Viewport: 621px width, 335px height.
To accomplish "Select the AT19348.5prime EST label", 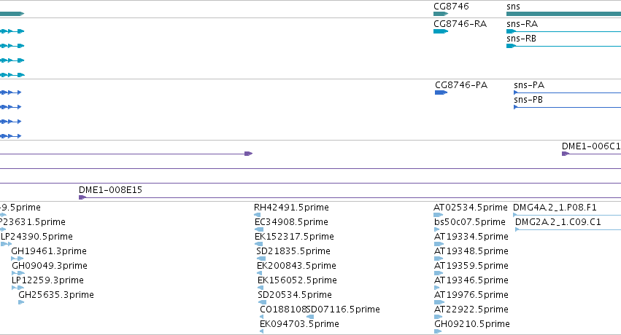I will click(471, 251).
